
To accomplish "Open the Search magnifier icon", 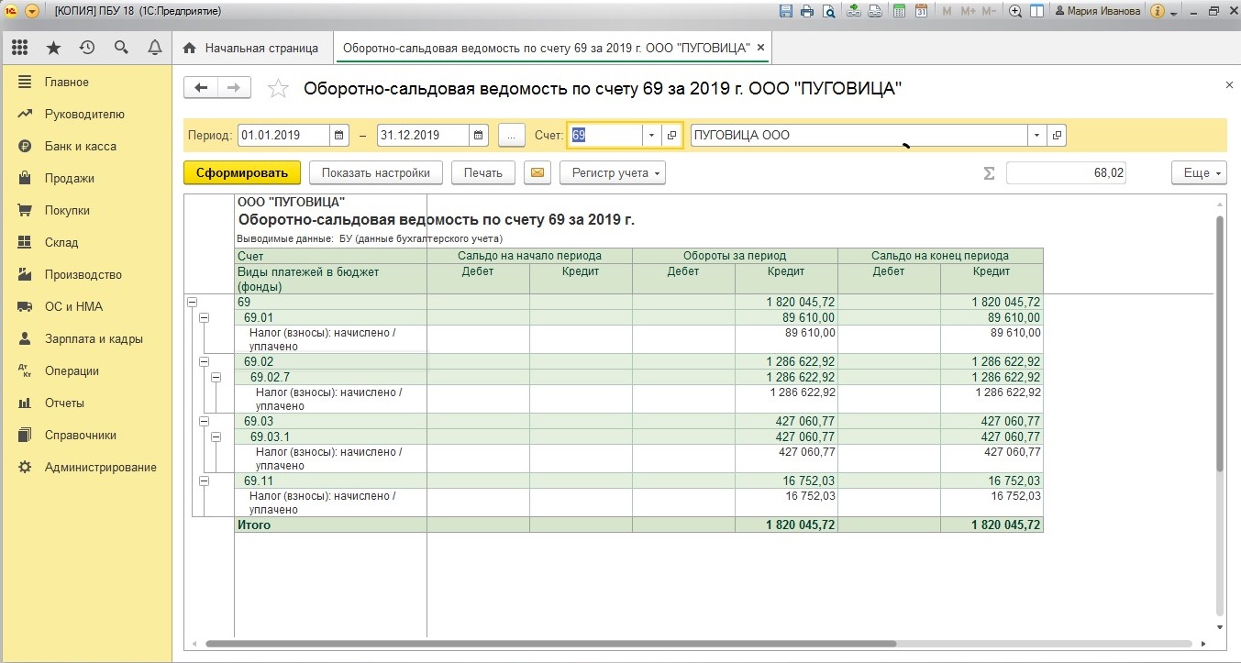I will 121,48.
